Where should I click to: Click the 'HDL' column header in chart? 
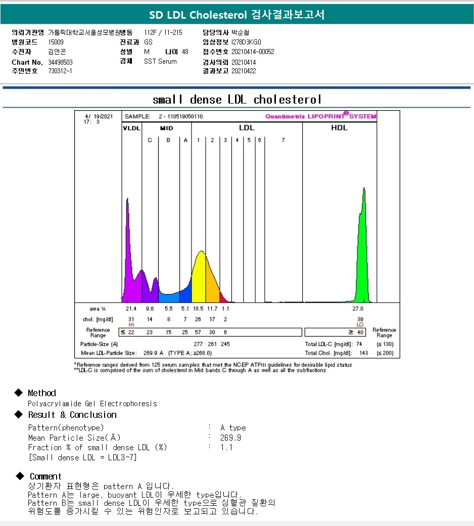[339, 128]
